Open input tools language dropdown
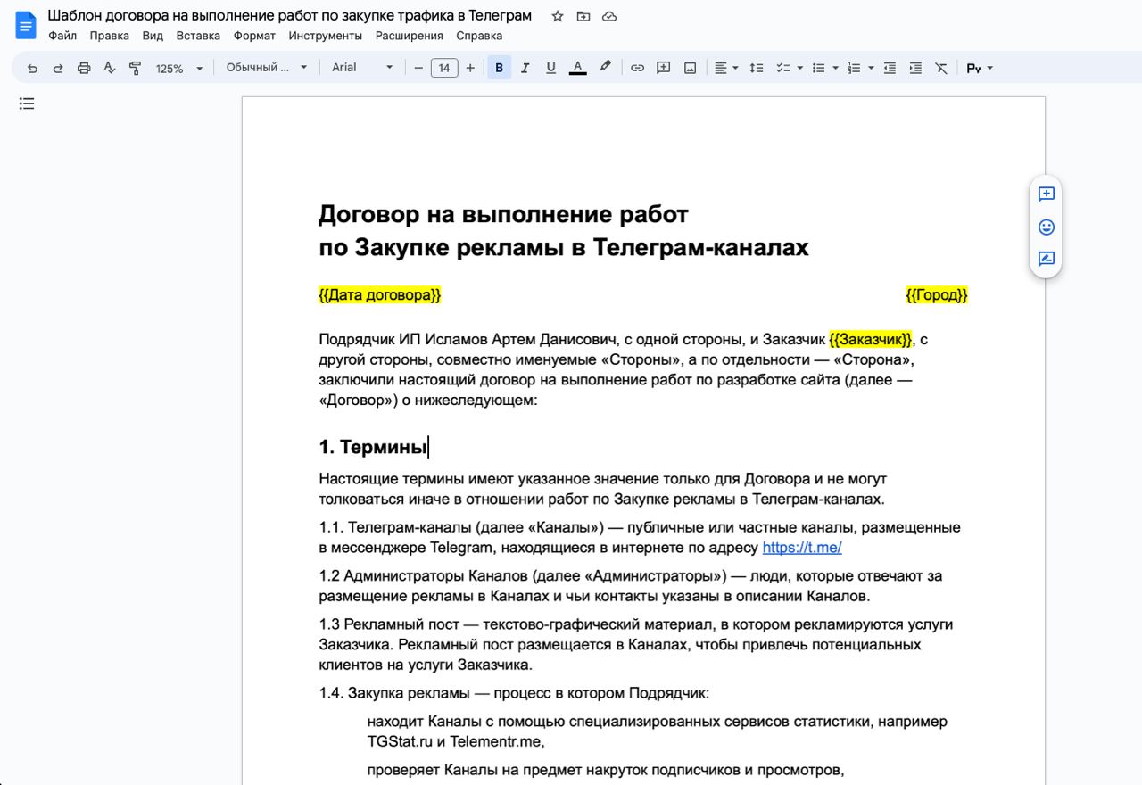Image resolution: width=1142 pixels, height=785 pixels. (980, 68)
